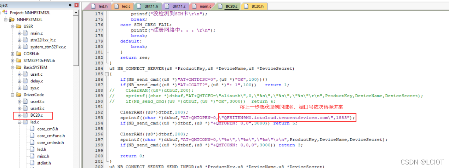Viewport: 449px width, 168px height.
Task: Click the file icon next to misc.h
Action: click(32, 156)
